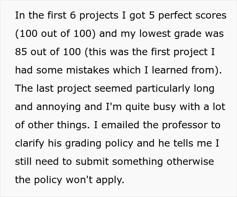Click the phrase "quite busy"
237x197 pixels.
(151, 107)
